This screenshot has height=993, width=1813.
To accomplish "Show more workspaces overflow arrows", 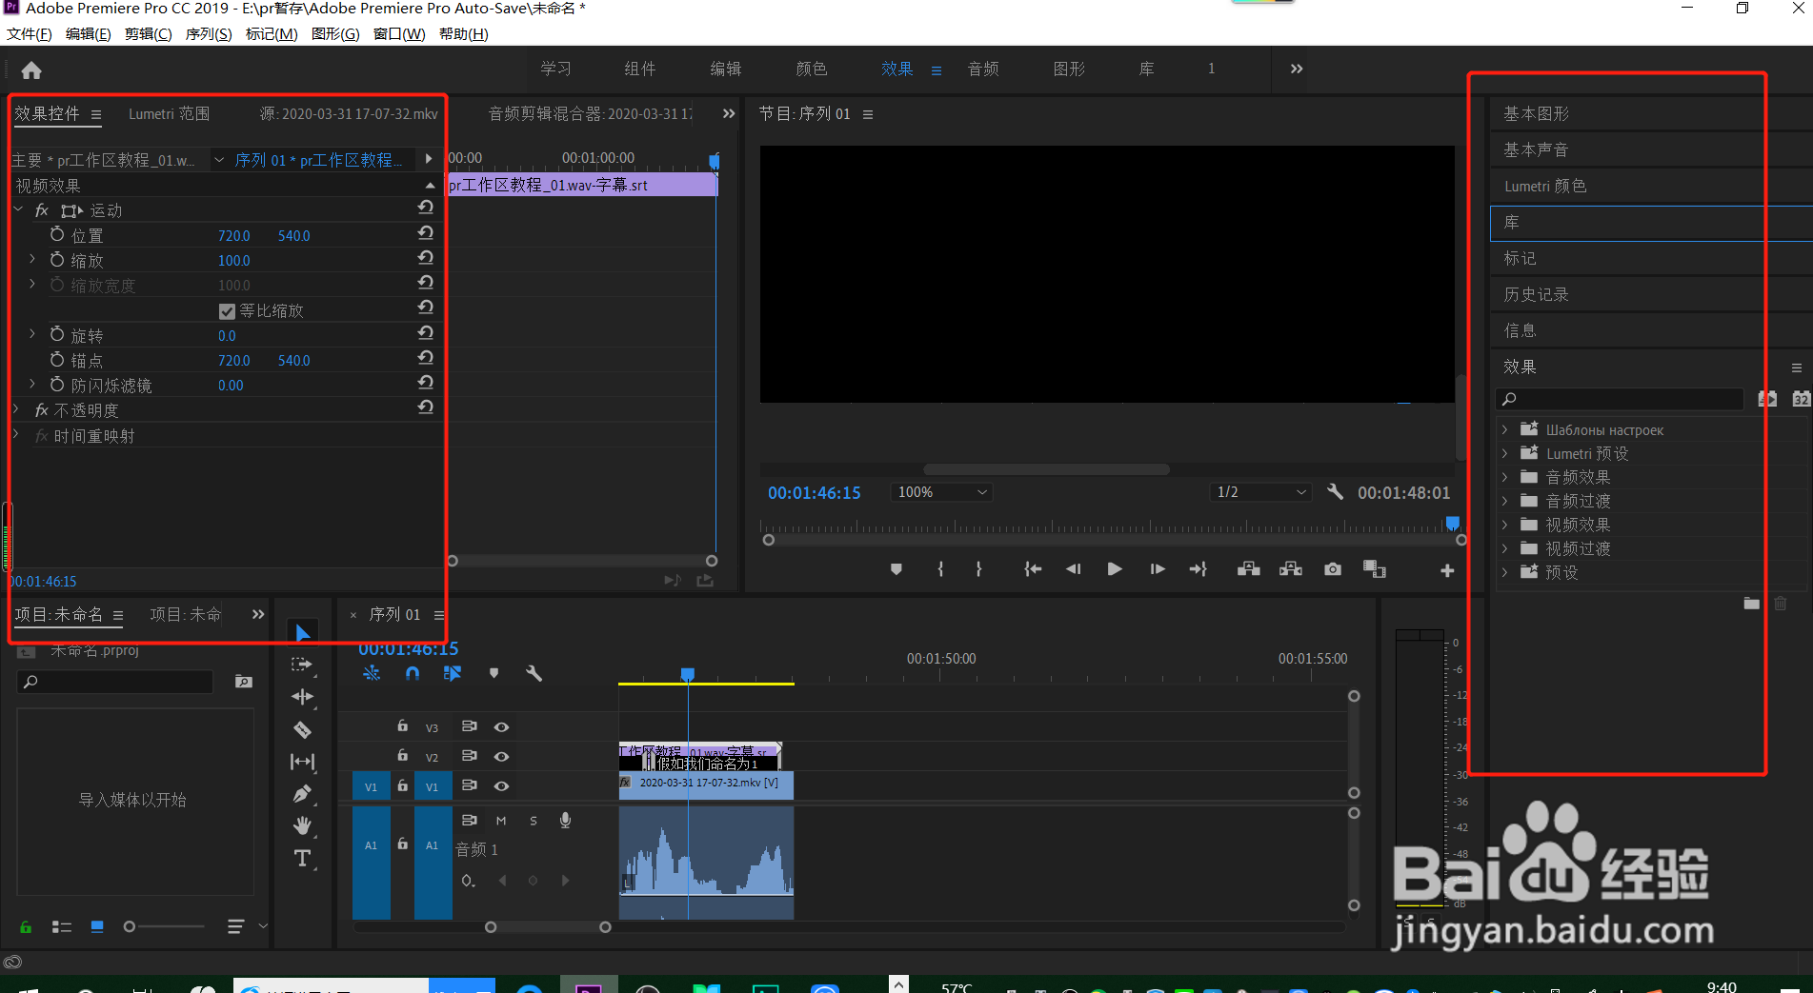I will [1297, 69].
